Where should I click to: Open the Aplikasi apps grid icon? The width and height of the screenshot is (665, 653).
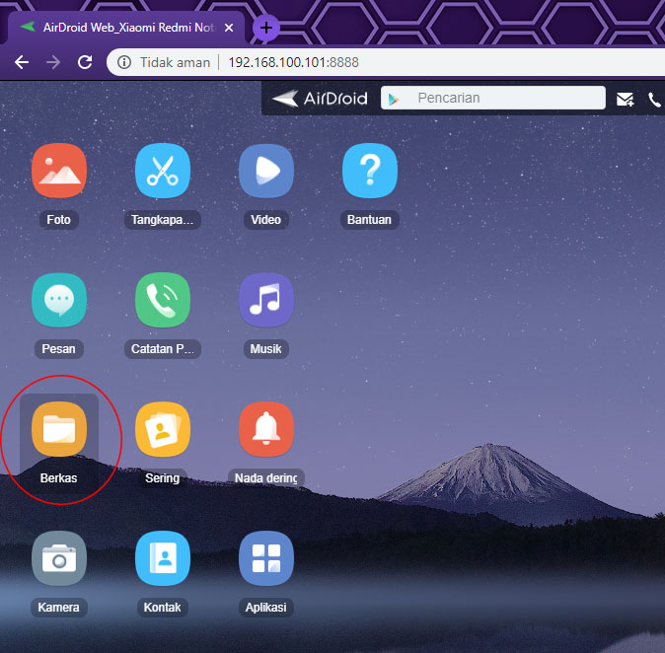point(266,559)
